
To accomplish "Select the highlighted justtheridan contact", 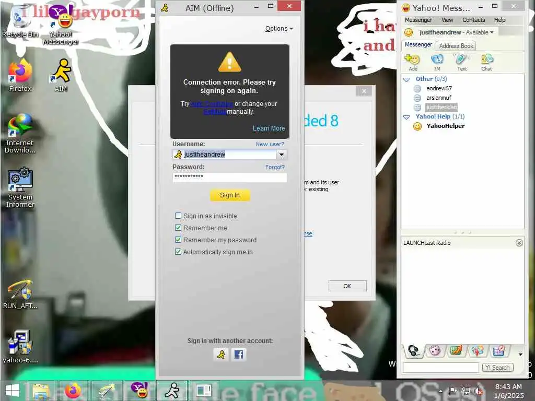I will pyautogui.click(x=441, y=108).
